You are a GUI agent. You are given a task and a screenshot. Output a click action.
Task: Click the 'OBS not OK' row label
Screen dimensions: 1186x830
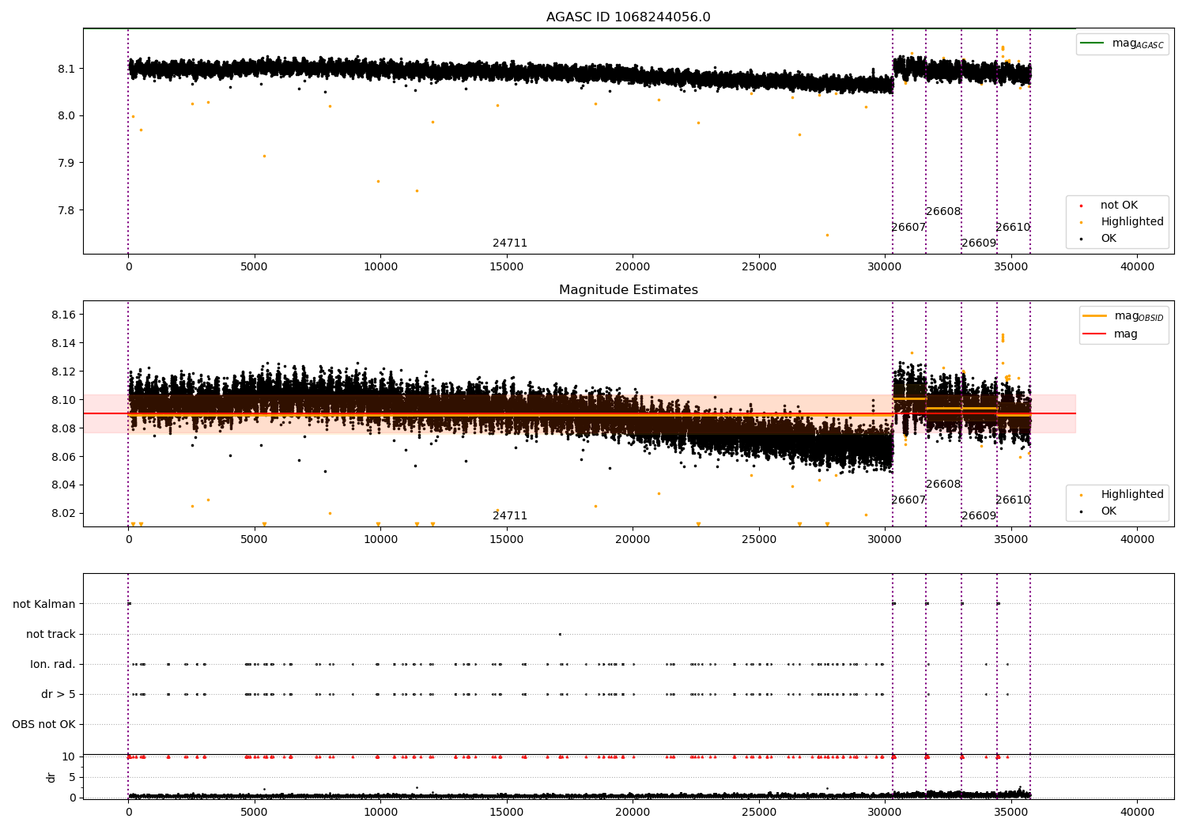point(44,725)
